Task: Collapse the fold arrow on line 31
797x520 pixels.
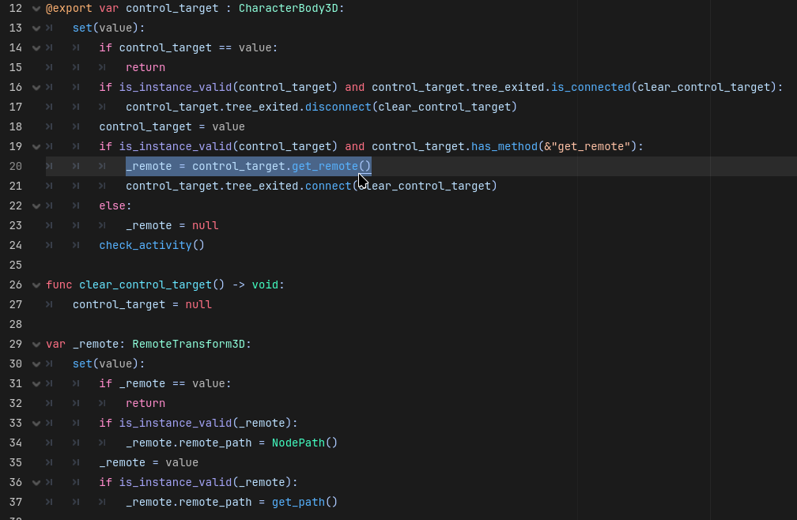Action: tap(36, 384)
